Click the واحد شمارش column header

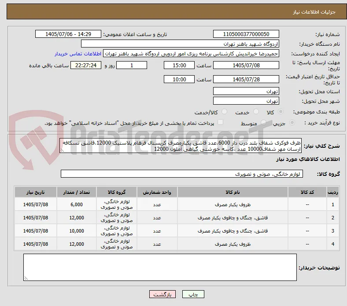[x=157, y=192]
